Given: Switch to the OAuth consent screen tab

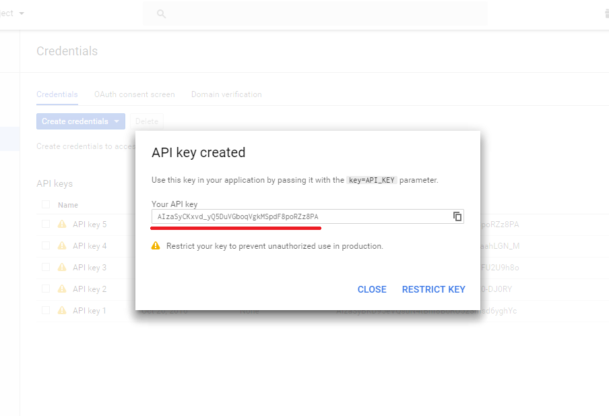Looking at the screenshot, I should pos(134,94).
